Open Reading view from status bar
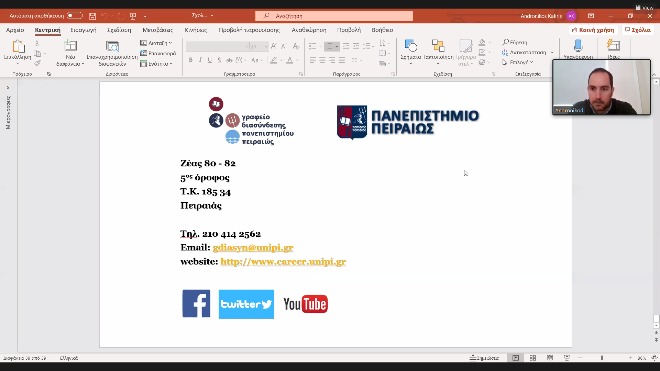 tap(550, 358)
